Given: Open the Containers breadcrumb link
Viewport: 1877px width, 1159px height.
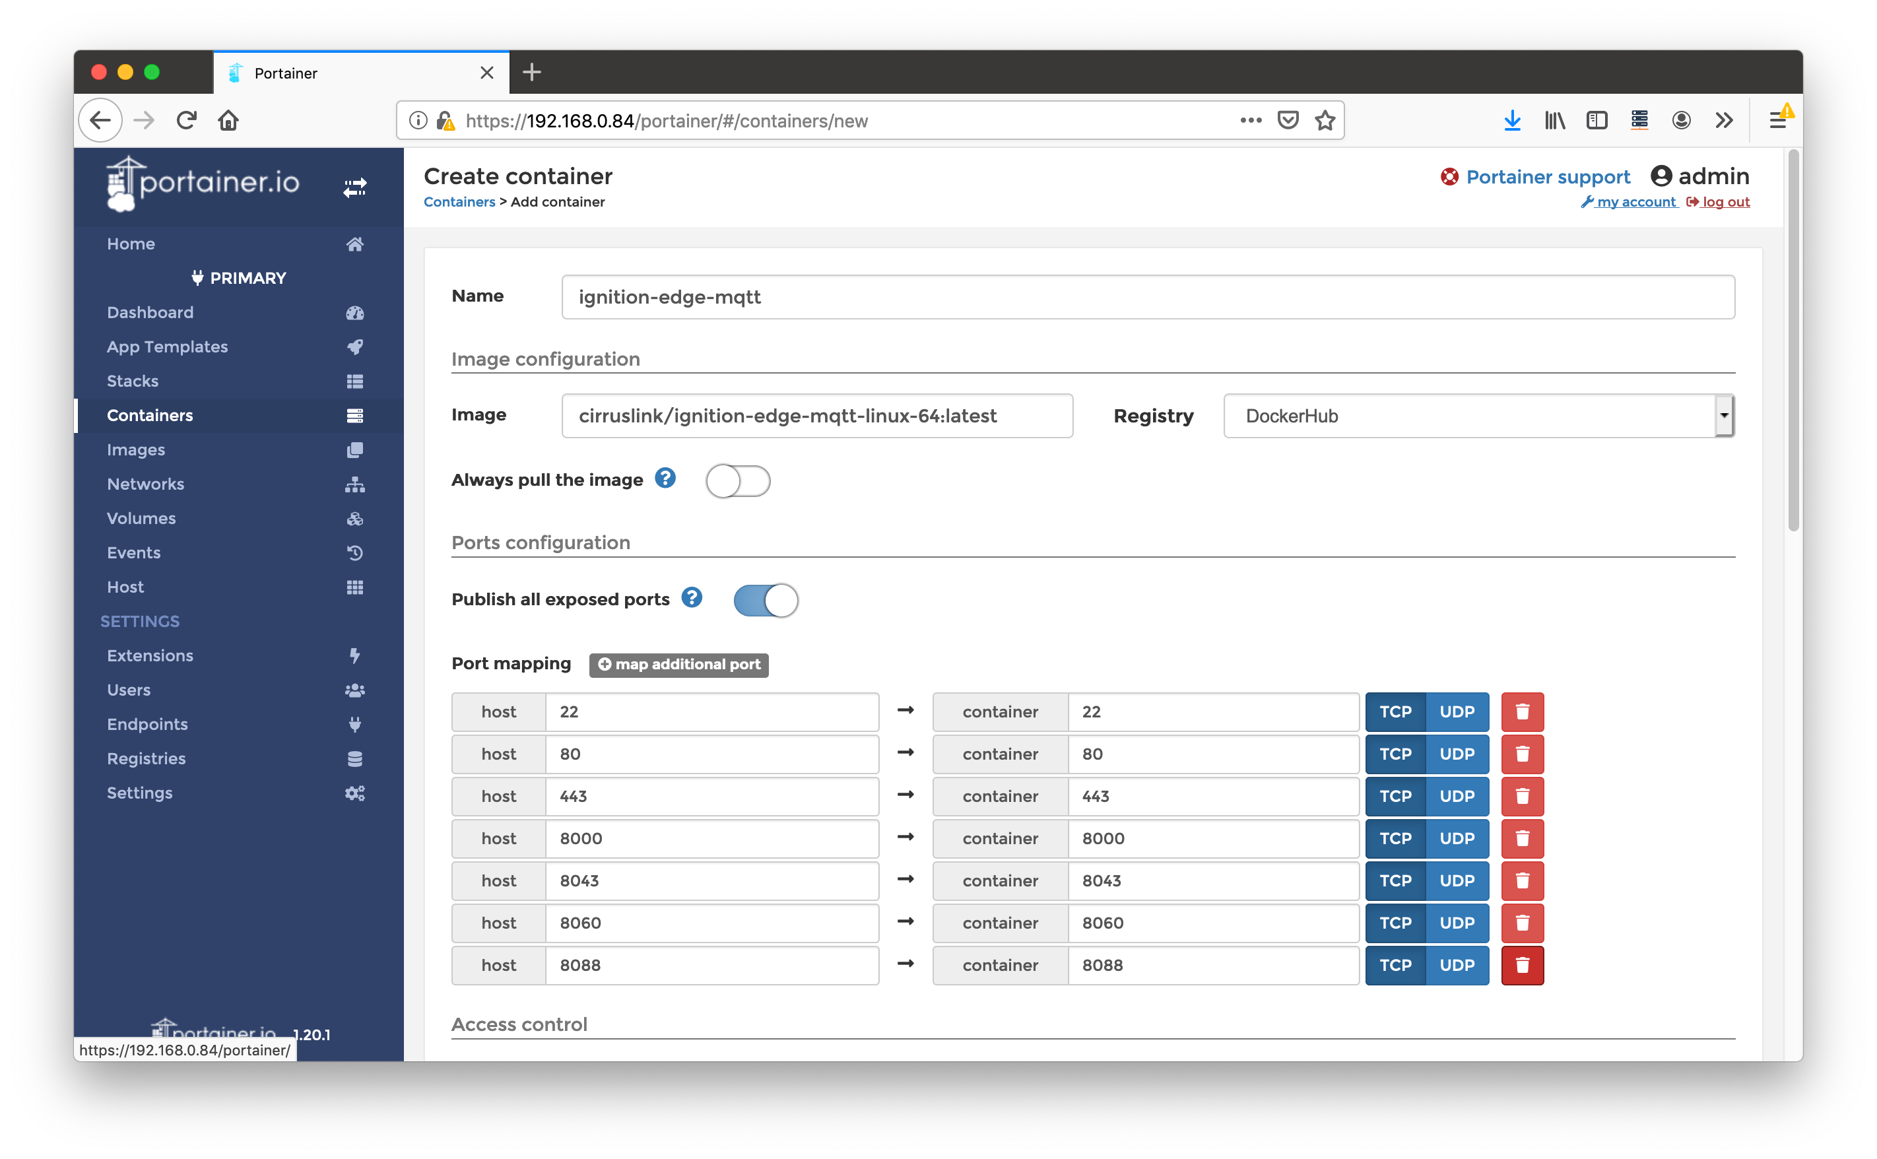Looking at the screenshot, I should [x=459, y=203].
